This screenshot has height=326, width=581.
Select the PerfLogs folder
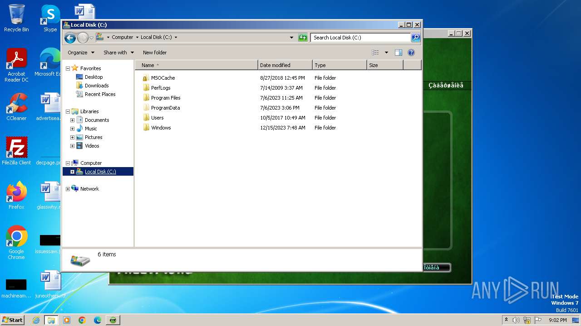coord(161,88)
